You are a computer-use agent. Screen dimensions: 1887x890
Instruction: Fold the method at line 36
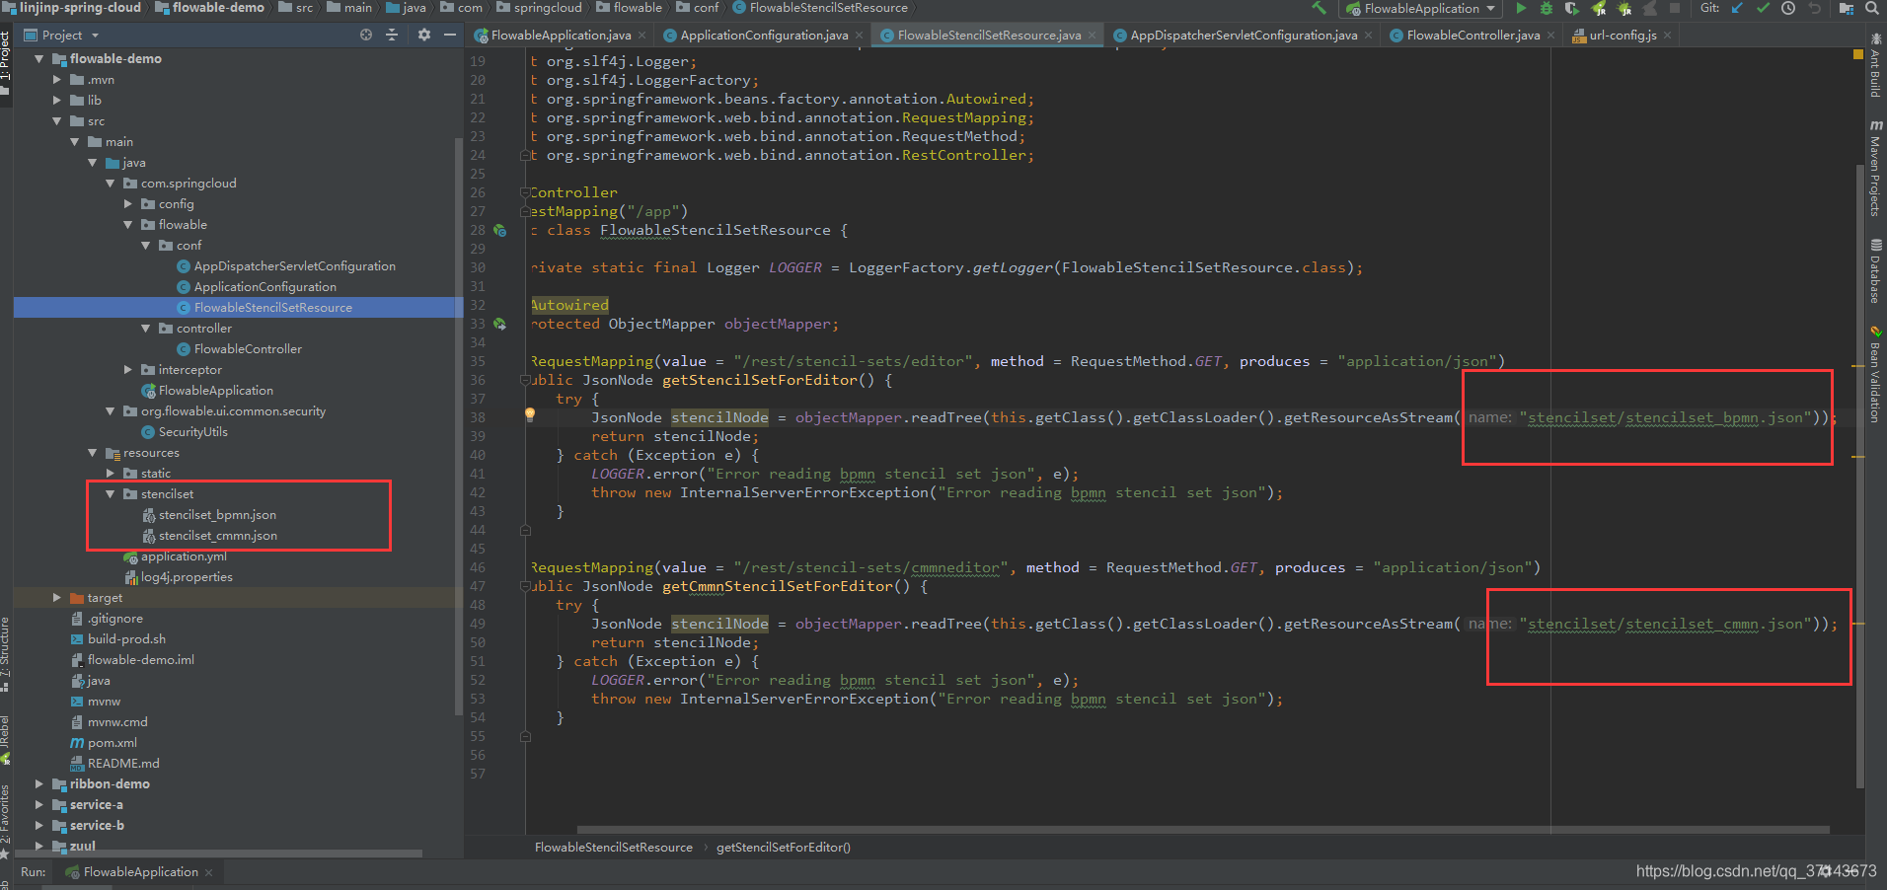[x=525, y=381]
